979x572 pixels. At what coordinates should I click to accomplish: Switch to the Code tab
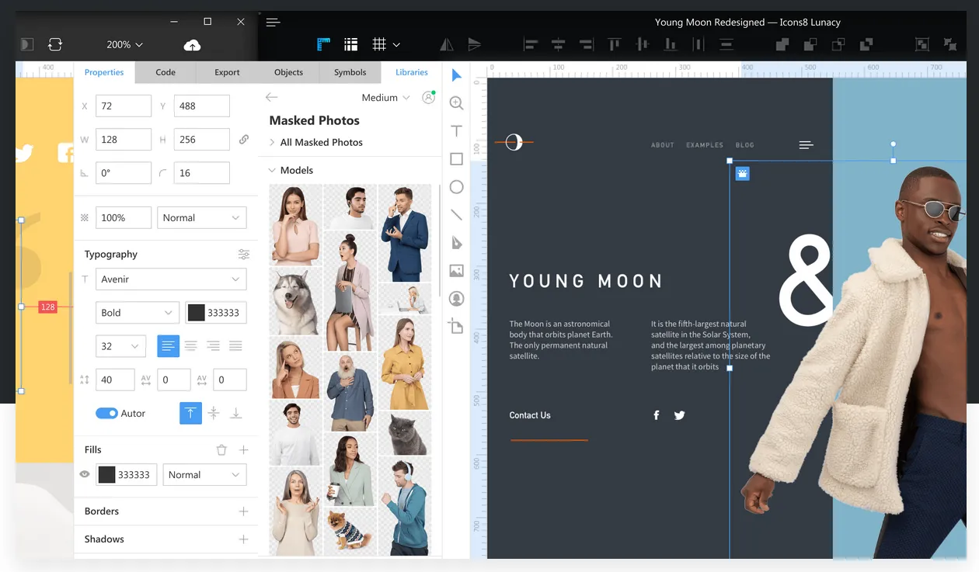coord(165,72)
